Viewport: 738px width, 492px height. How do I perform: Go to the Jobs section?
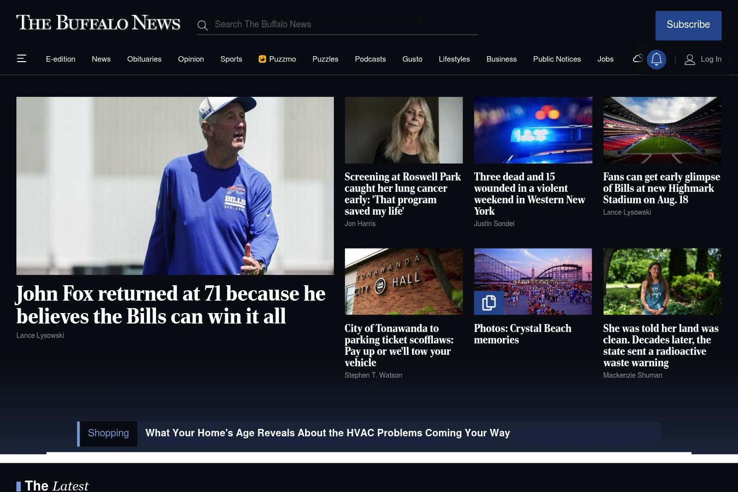pos(605,59)
